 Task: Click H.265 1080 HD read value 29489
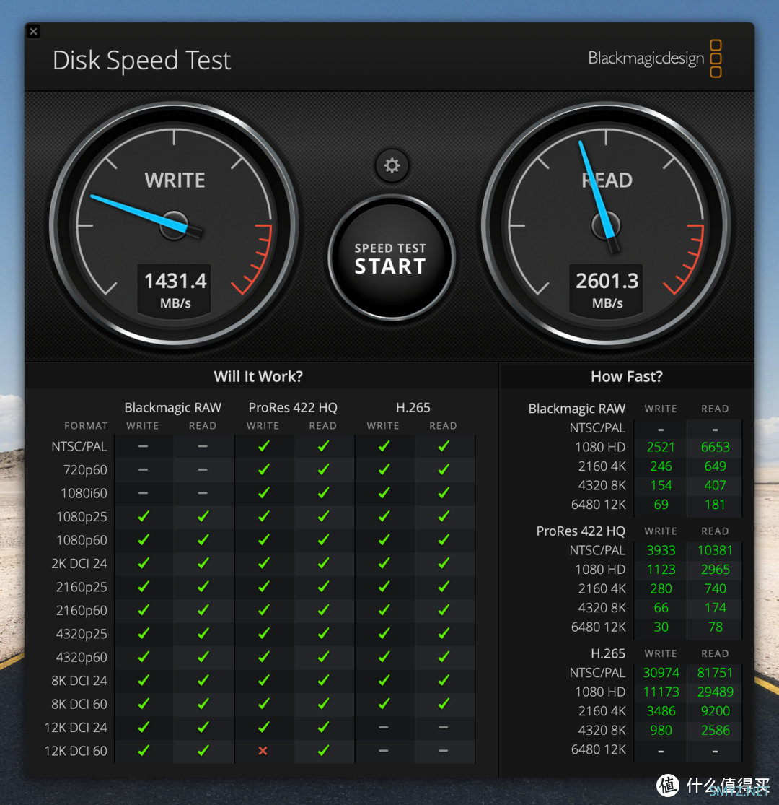(715, 692)
